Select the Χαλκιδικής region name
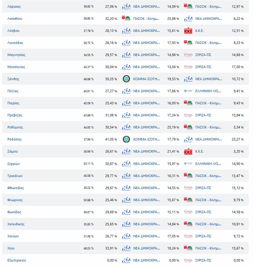Viewport: 254px width, 268px height. [x=16, y=224]
